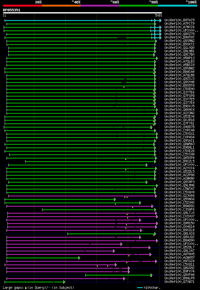The image size is (200, 290).
Task: Click the cyan ~100% identity legend segment
Action: point(177,6)
